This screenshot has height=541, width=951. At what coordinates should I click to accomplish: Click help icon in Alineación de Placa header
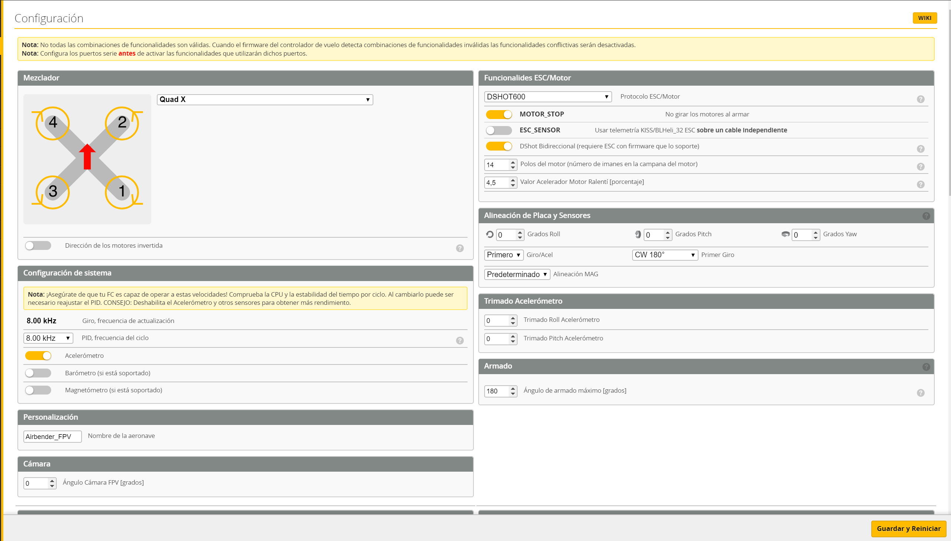pyautogui.click(x=926, y=216)
